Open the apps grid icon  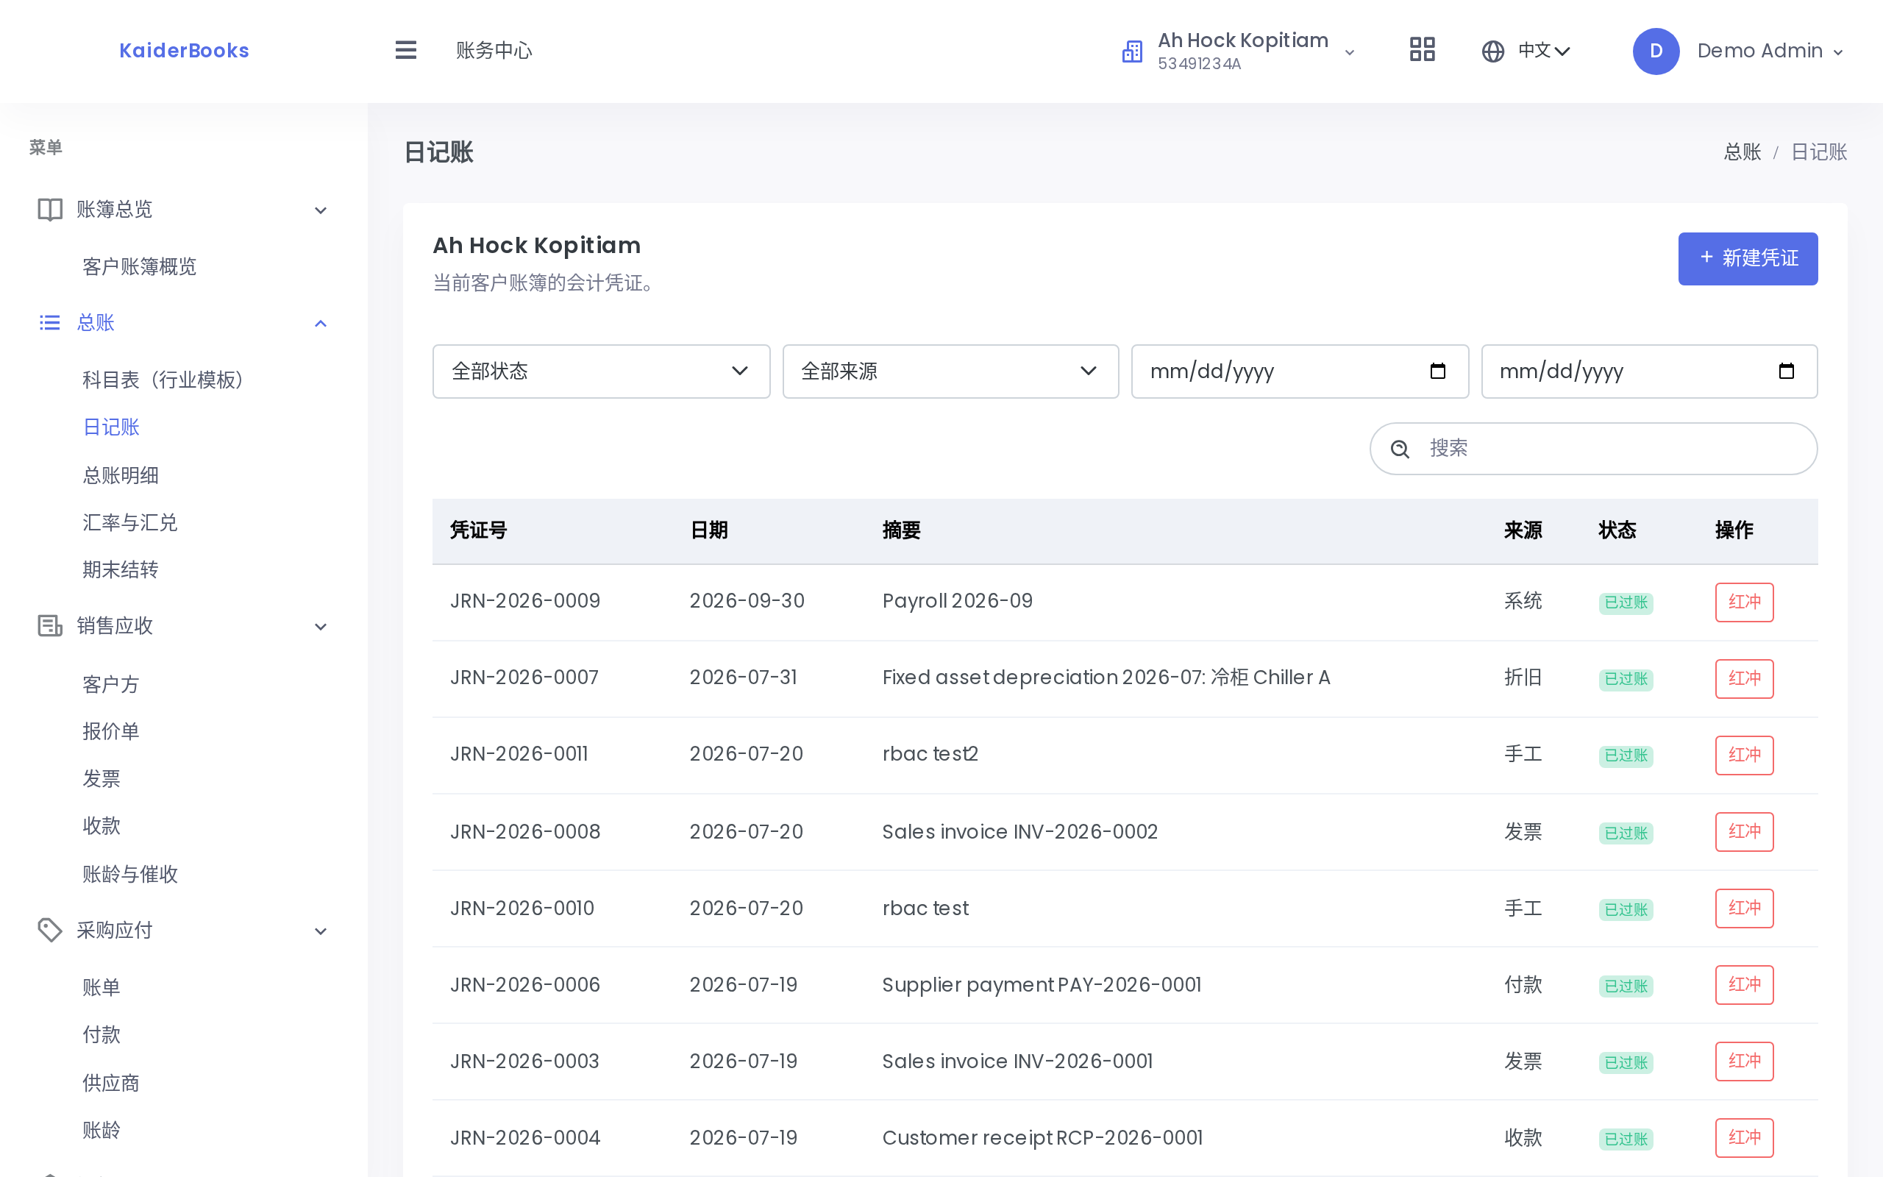(1422, 51)
